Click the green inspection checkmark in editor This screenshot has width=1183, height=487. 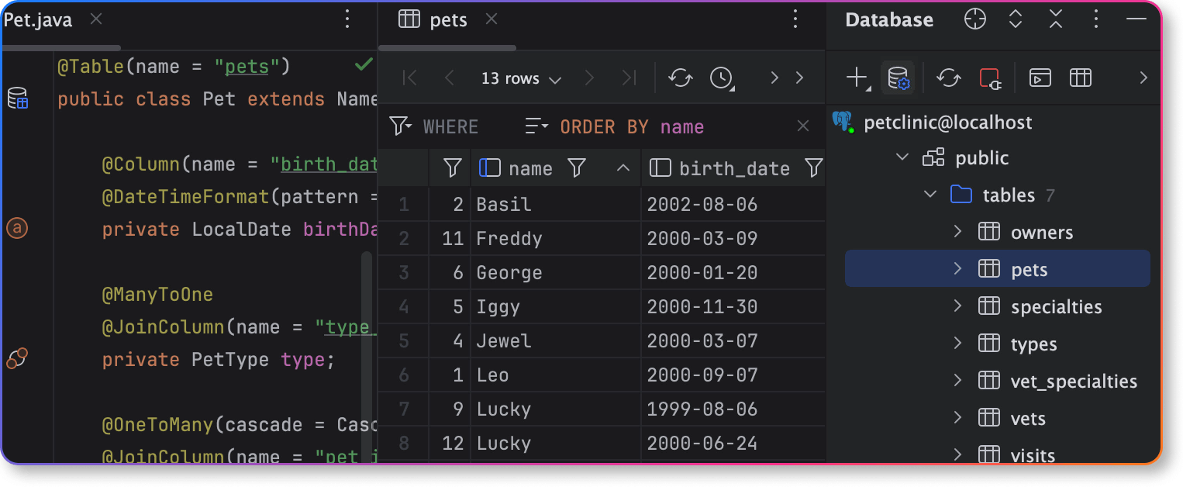point(364,65)
